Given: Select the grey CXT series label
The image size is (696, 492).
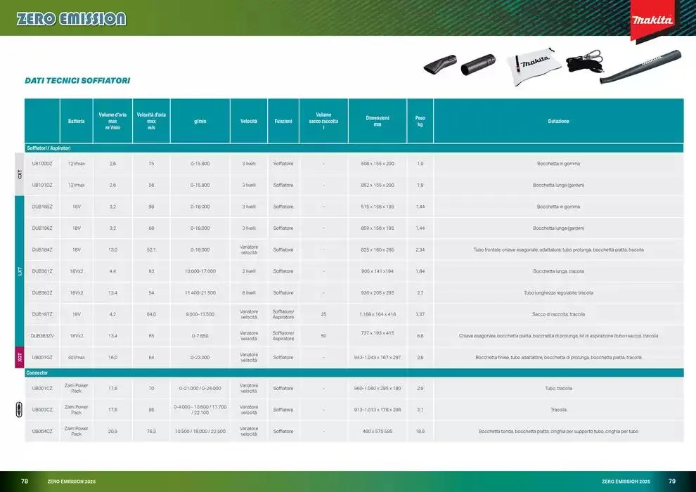Looking at the screenshot, I should [x=20, y=174].
